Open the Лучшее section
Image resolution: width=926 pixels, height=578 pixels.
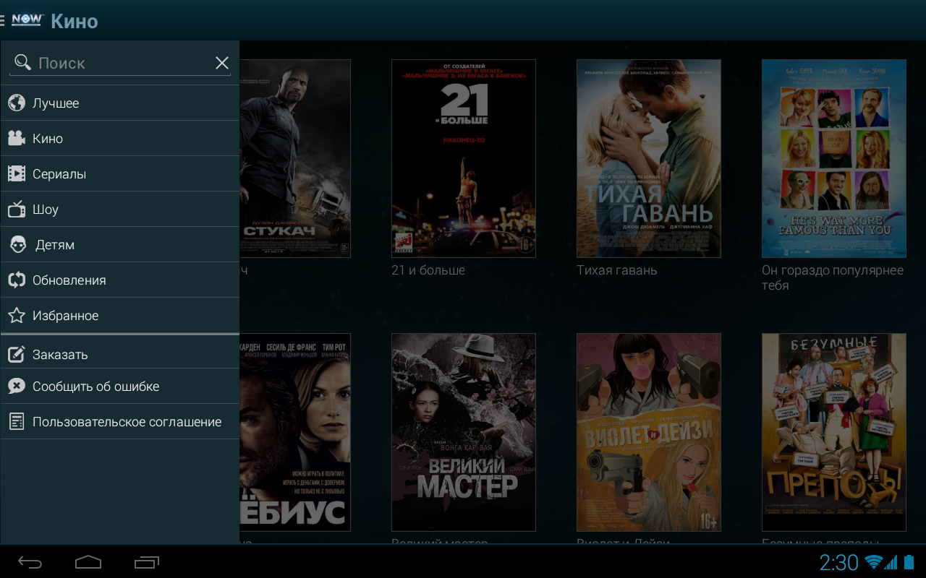120,103
